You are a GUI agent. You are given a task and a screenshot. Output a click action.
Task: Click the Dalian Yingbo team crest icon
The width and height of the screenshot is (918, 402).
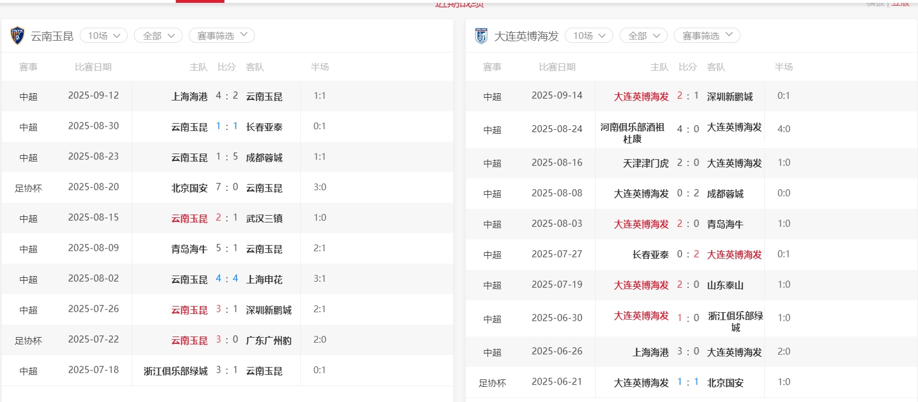pos(481,36)
